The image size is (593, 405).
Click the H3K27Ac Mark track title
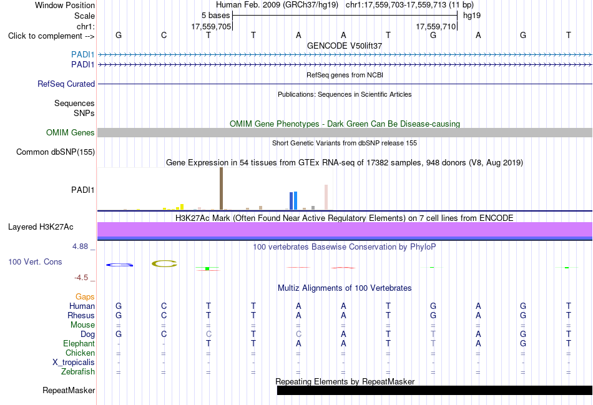[x=345, y=218]
